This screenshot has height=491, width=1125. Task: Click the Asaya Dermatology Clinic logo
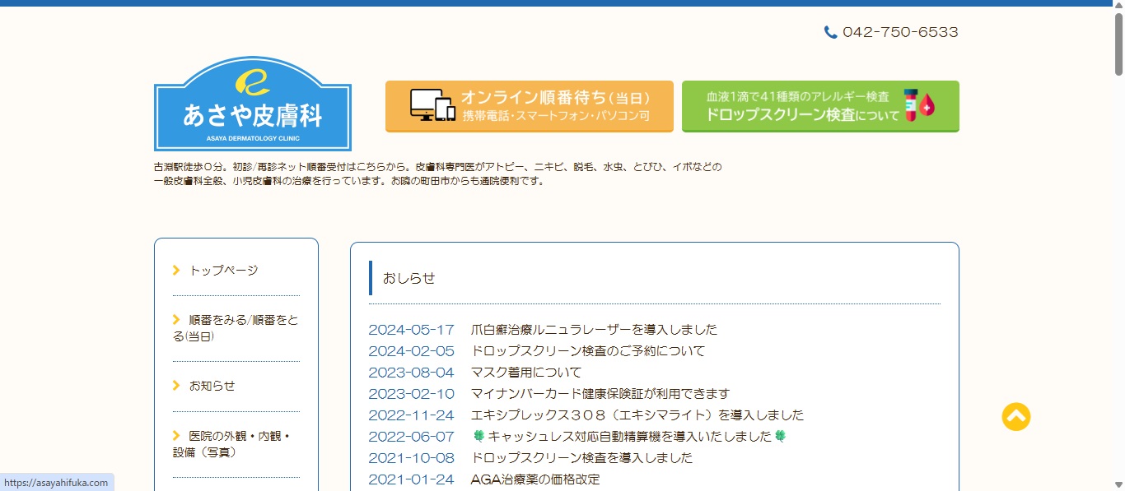click(252, 104)
